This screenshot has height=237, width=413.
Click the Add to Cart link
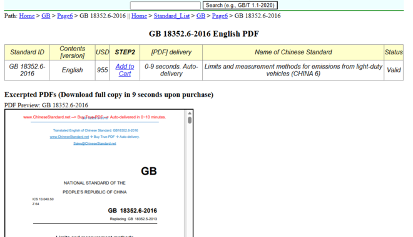[125, 70]
